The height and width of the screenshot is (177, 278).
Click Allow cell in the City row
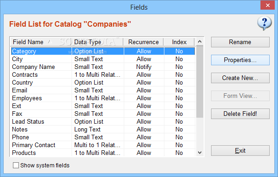pos(144,59)
